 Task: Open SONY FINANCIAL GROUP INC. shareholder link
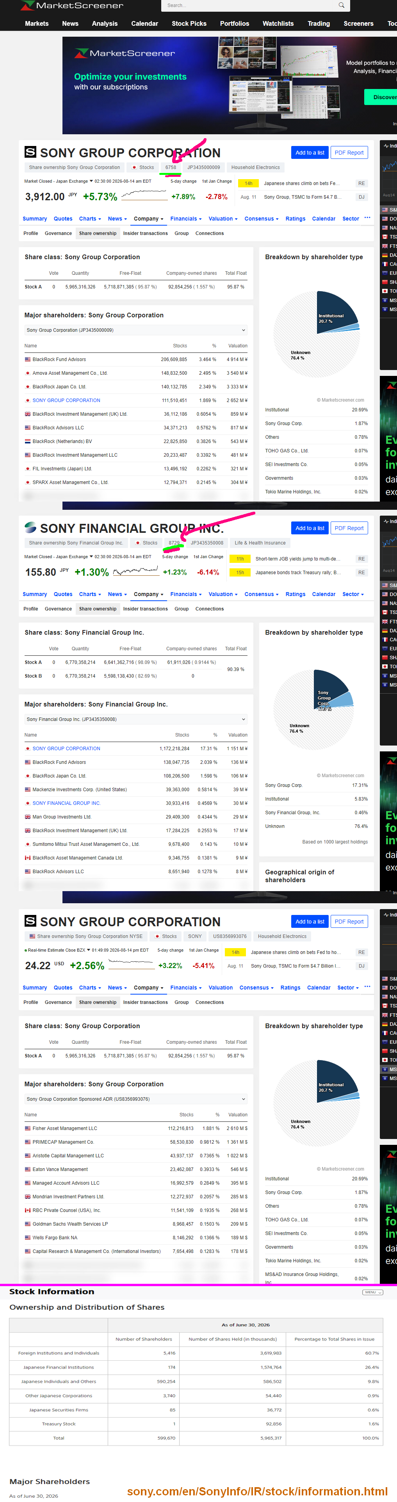point(66,803)
